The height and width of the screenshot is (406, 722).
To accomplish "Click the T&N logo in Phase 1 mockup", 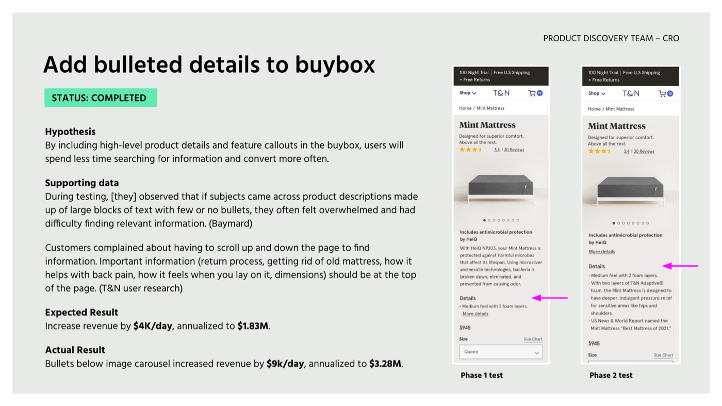I will click(x=501, y=93).
